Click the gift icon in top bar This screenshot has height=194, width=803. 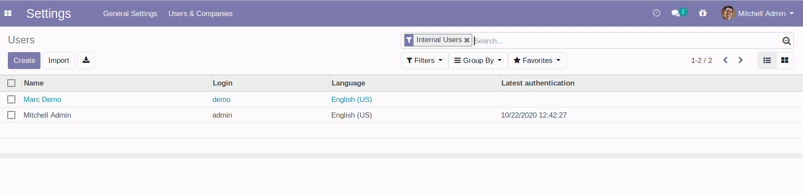[703, 13]
